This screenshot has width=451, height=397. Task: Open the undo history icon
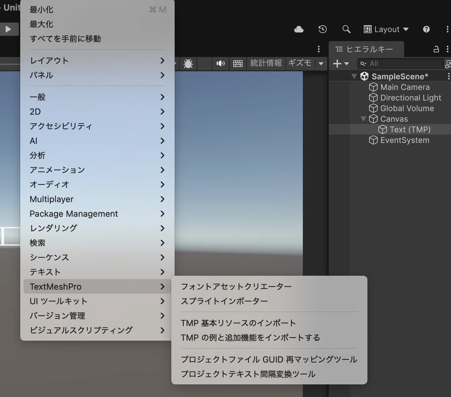pyautogui.click(x=322, y=29)
